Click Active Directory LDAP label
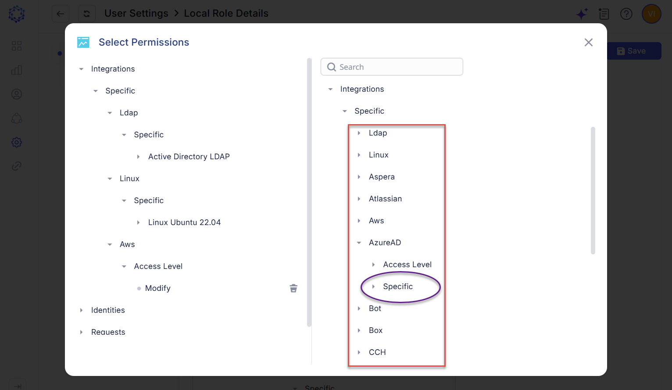The image size is (672, 390). pyautogui.click(x=189, y=157)
